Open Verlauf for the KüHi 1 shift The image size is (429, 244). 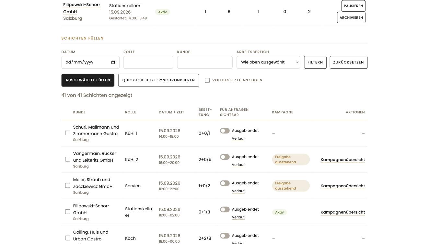tap(238, 138)
